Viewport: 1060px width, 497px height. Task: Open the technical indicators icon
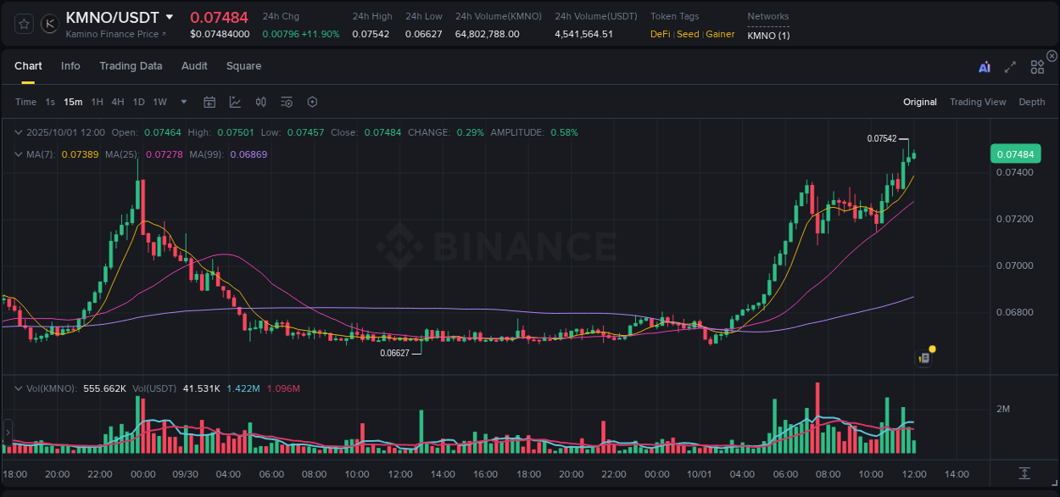286,102
